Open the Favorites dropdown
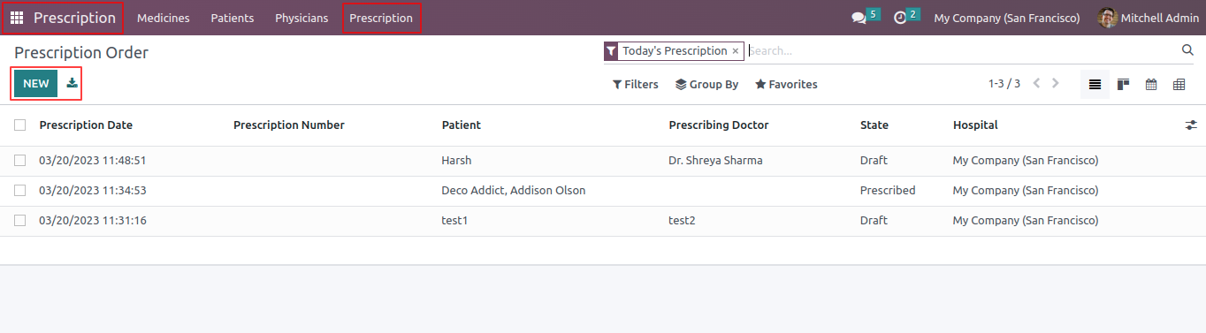Image resolution: width=1206 pixels, height=333 pixels. click(786, 84)
